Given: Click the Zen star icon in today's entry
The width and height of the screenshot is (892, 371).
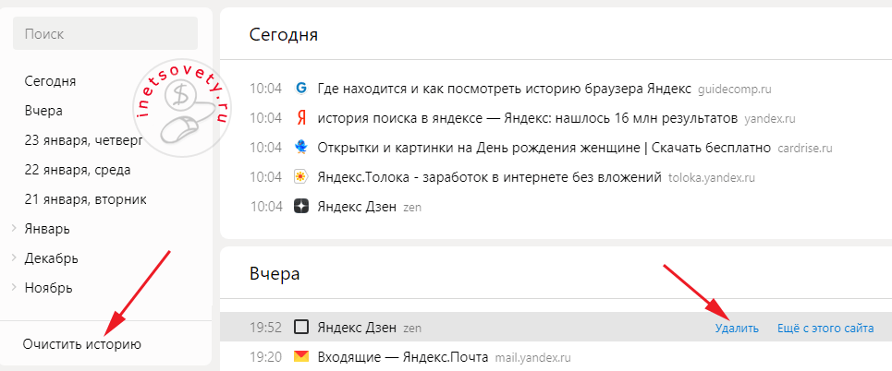Looking at the screenshot, I should tap(300, 207).
